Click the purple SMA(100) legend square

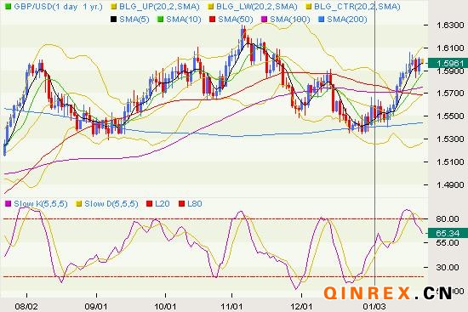point(264,20)
